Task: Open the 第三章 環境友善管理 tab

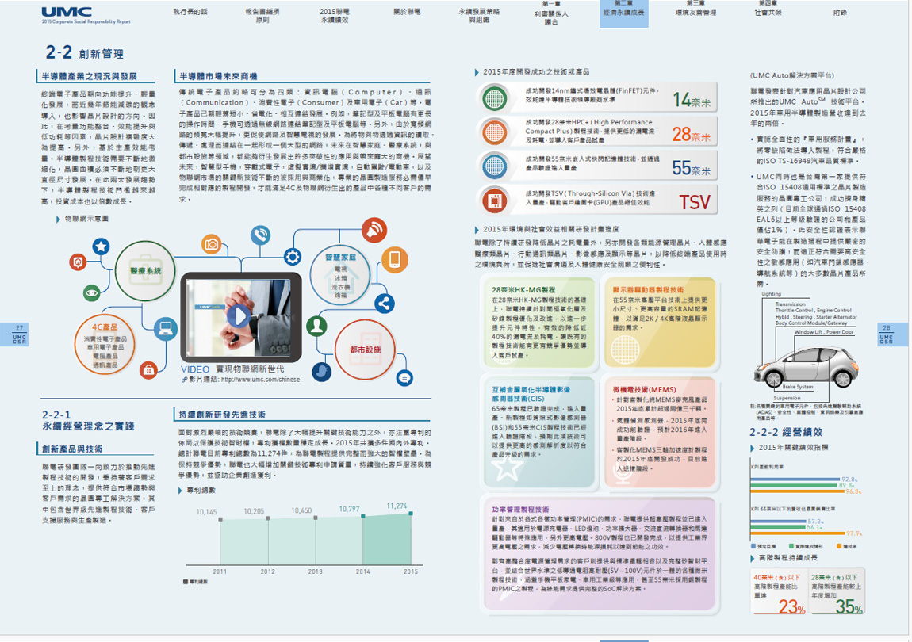Action: tap(695, 9)
